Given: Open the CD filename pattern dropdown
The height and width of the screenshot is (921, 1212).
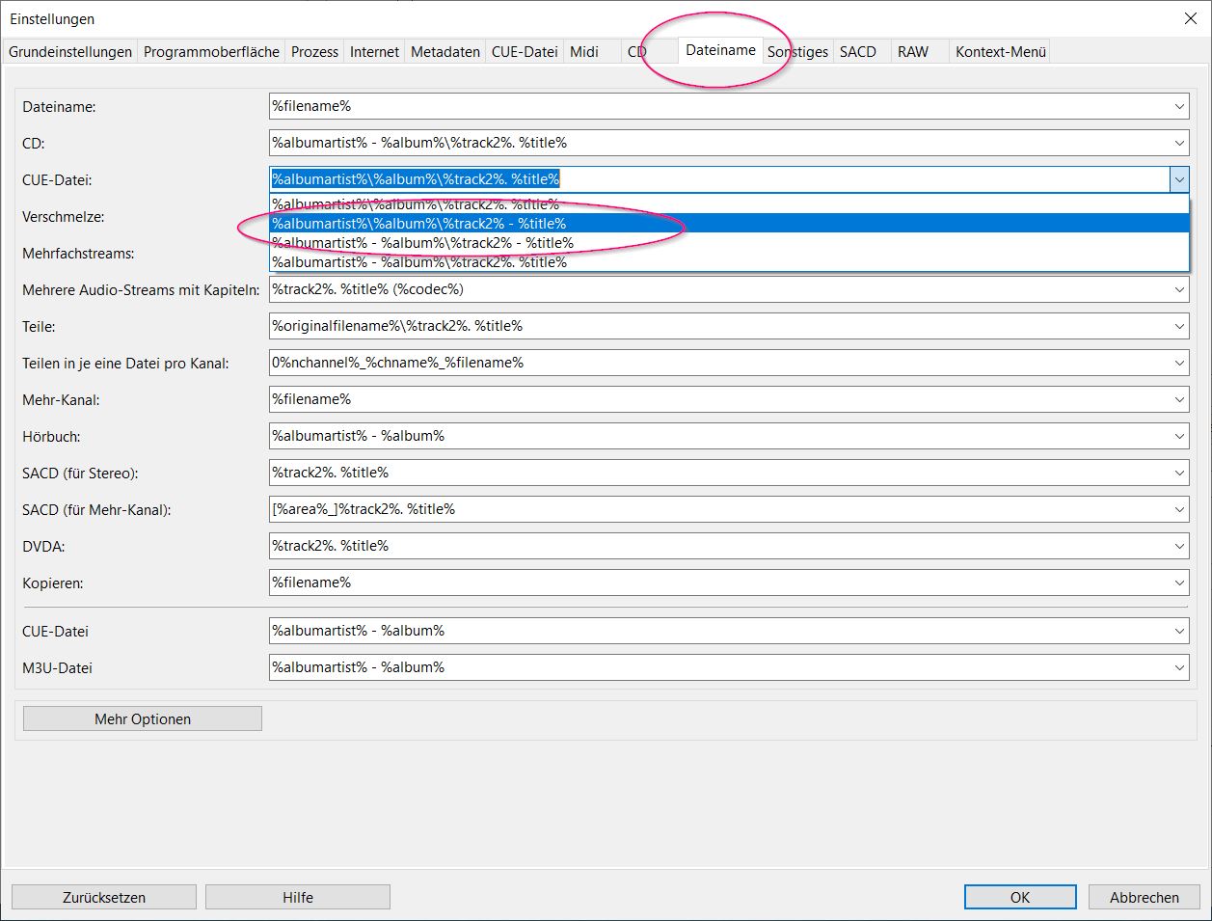Looking at the screenshot, I should tap(1179, 143).
